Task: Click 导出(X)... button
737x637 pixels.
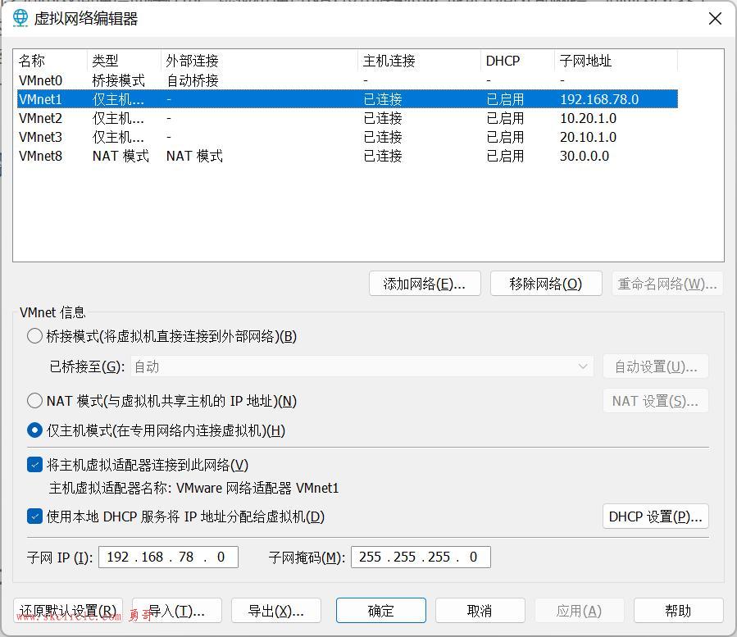Action: [276, 611]
